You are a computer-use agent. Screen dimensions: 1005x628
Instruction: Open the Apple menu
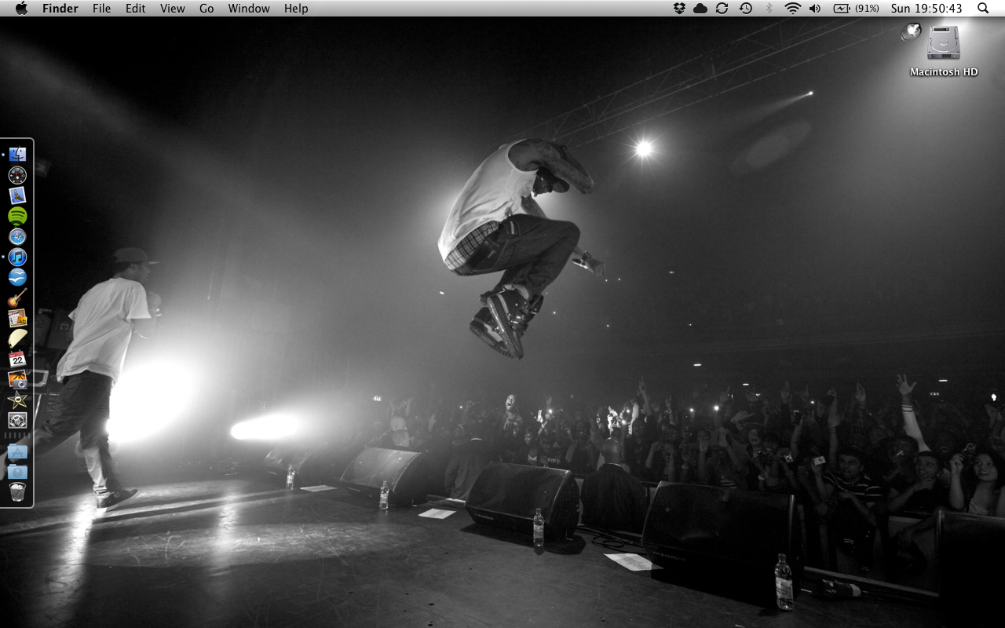coord(21,8)
